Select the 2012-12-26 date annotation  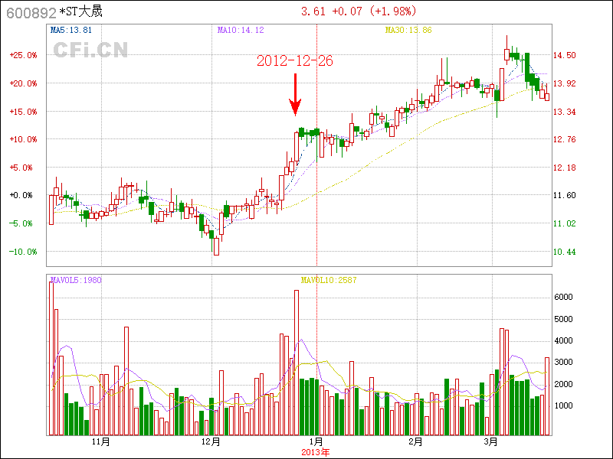[x=295, y=61]
